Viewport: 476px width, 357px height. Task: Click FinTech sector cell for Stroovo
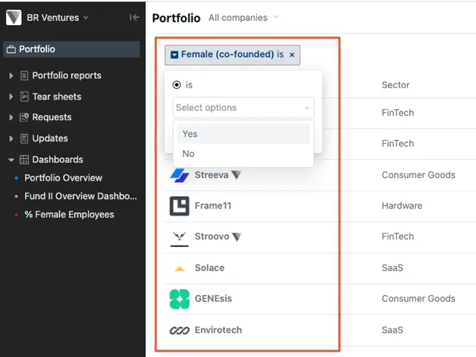tap(397, 237)
